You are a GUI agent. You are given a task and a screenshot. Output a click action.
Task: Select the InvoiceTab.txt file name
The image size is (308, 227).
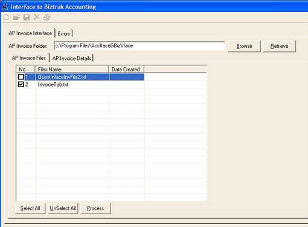coord(53,85)
